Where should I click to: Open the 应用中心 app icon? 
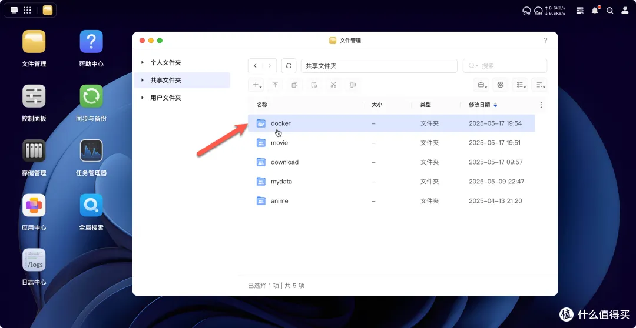click(34, 206)
